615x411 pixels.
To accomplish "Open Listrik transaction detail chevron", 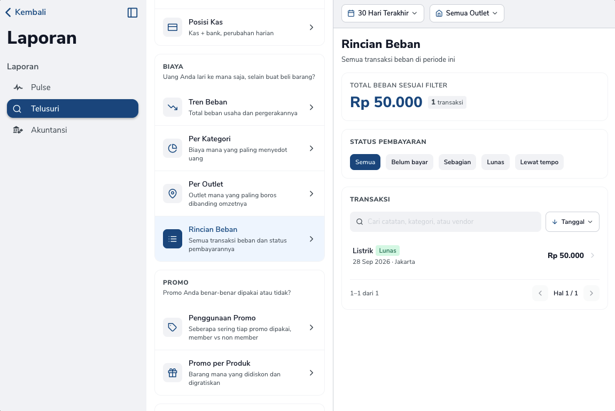I will click(x=592, y=255).
